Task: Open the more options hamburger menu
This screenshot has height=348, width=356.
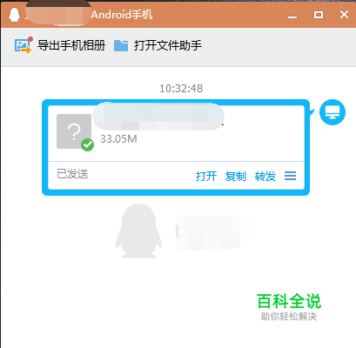Action: 290,176
